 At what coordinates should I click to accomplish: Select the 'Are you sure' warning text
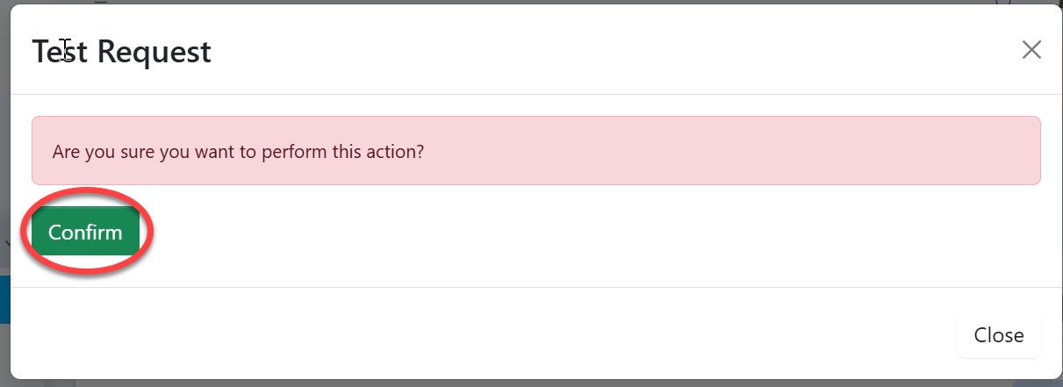[x=238, y=151]
